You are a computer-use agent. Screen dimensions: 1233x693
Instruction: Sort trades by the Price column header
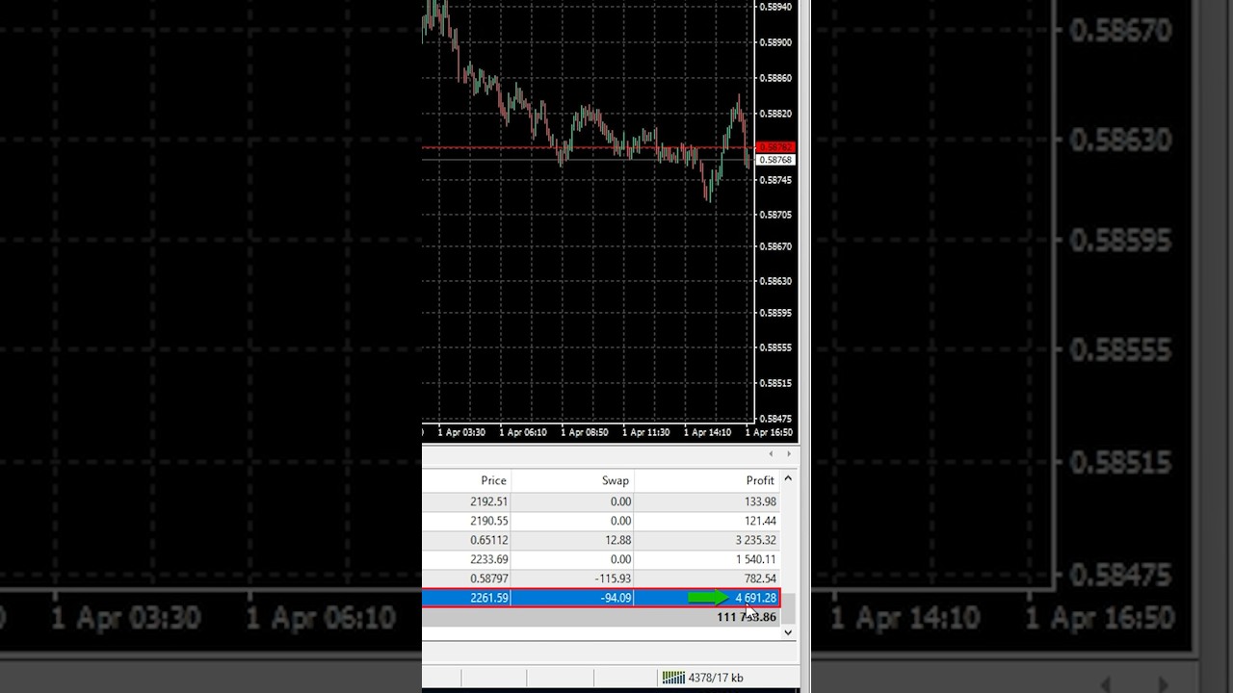(493, 480)
